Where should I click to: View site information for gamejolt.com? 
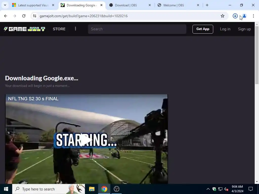[34, 16]
